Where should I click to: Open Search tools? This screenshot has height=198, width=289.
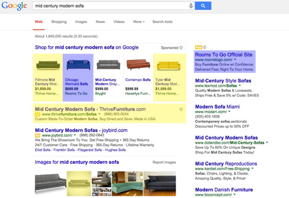[162, 22]
